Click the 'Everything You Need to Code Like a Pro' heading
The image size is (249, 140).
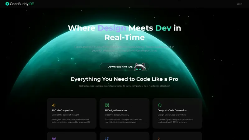124,79
